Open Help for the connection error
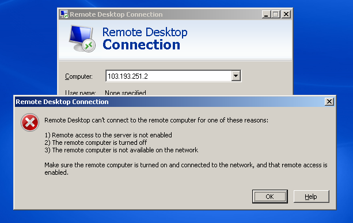The height and width of the screenshot is (223, 353). click(x=311, y=197)
